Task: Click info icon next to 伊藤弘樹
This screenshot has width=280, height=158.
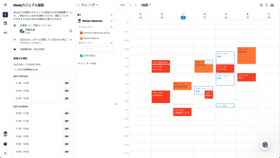Action: (x=71, y=31)
